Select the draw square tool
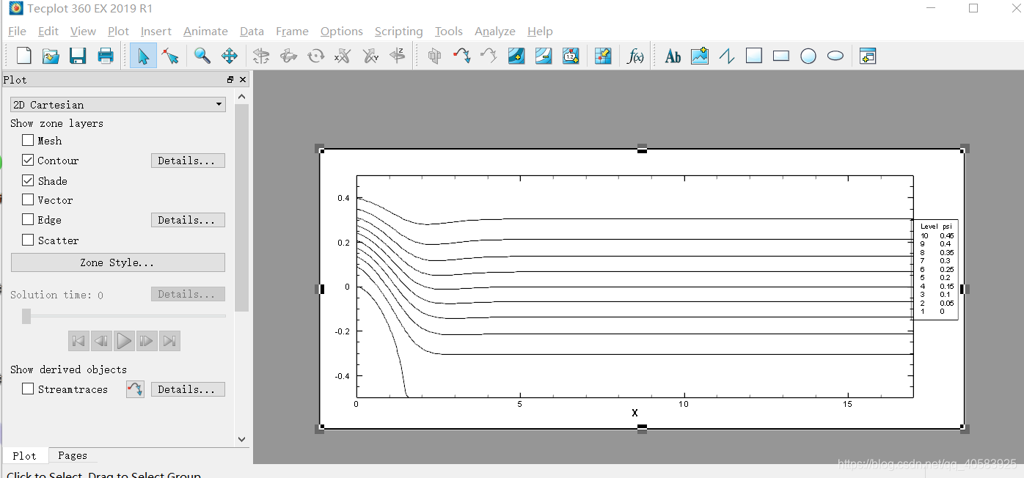This screenshot has width=1024, height=478. [x=754, y=56]
